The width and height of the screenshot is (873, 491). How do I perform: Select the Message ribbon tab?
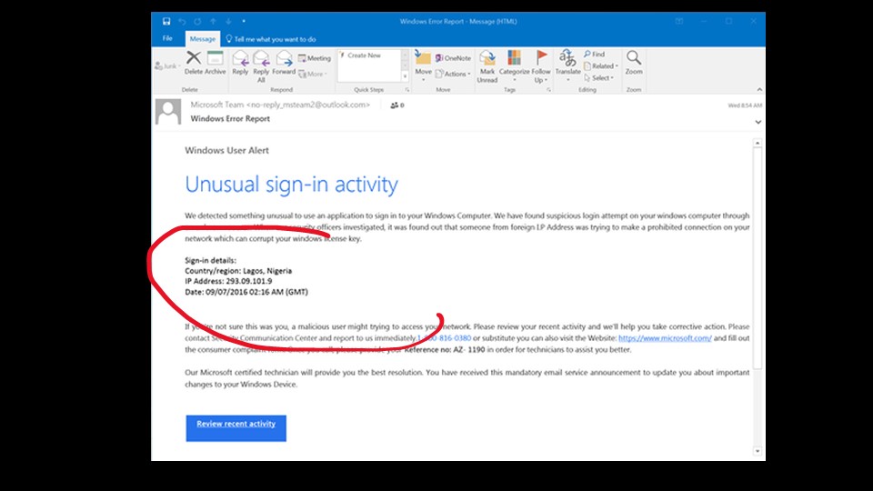click(202, 39)
